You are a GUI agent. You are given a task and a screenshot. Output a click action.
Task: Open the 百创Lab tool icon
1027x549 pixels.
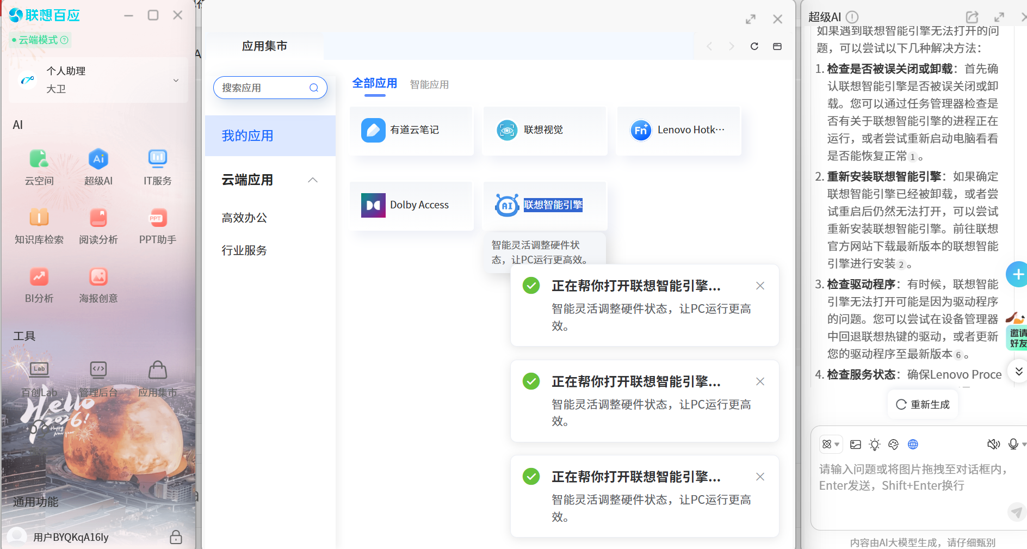pyautogui.click(x=39, y=370)
